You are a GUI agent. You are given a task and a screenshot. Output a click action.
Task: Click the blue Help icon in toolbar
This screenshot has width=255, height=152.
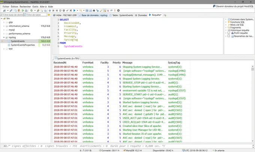coord(50,10)
